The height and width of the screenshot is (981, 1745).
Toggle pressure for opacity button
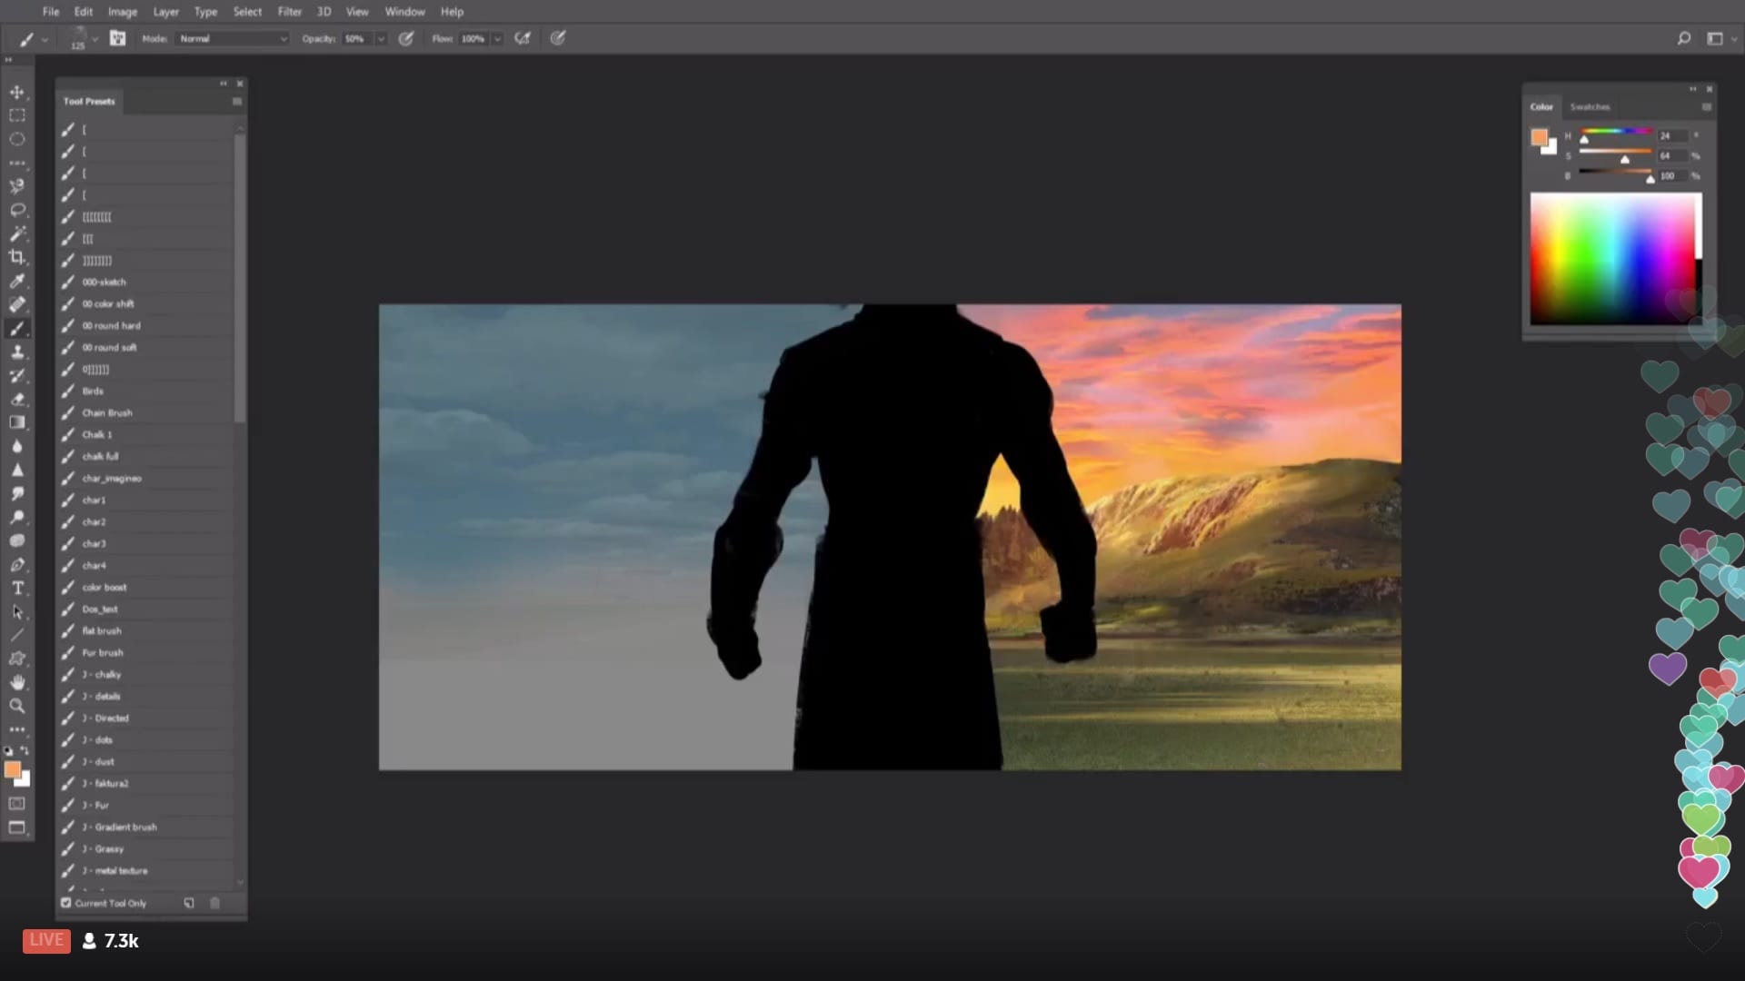[x=406, y=38]
